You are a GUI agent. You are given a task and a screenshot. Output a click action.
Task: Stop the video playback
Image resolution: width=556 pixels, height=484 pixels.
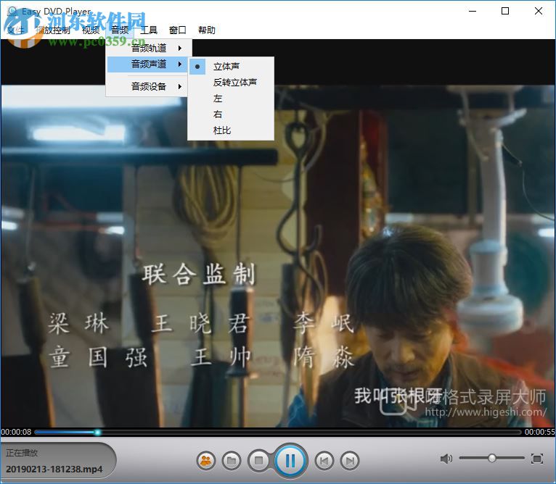[258, 461]
